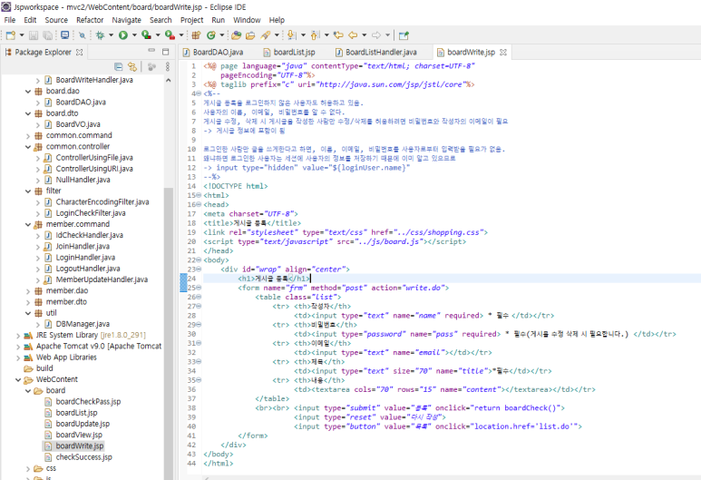Toggle code folding at line 4 comment
This screenshot has height=480, width=701.
click(x=199, y=94)
